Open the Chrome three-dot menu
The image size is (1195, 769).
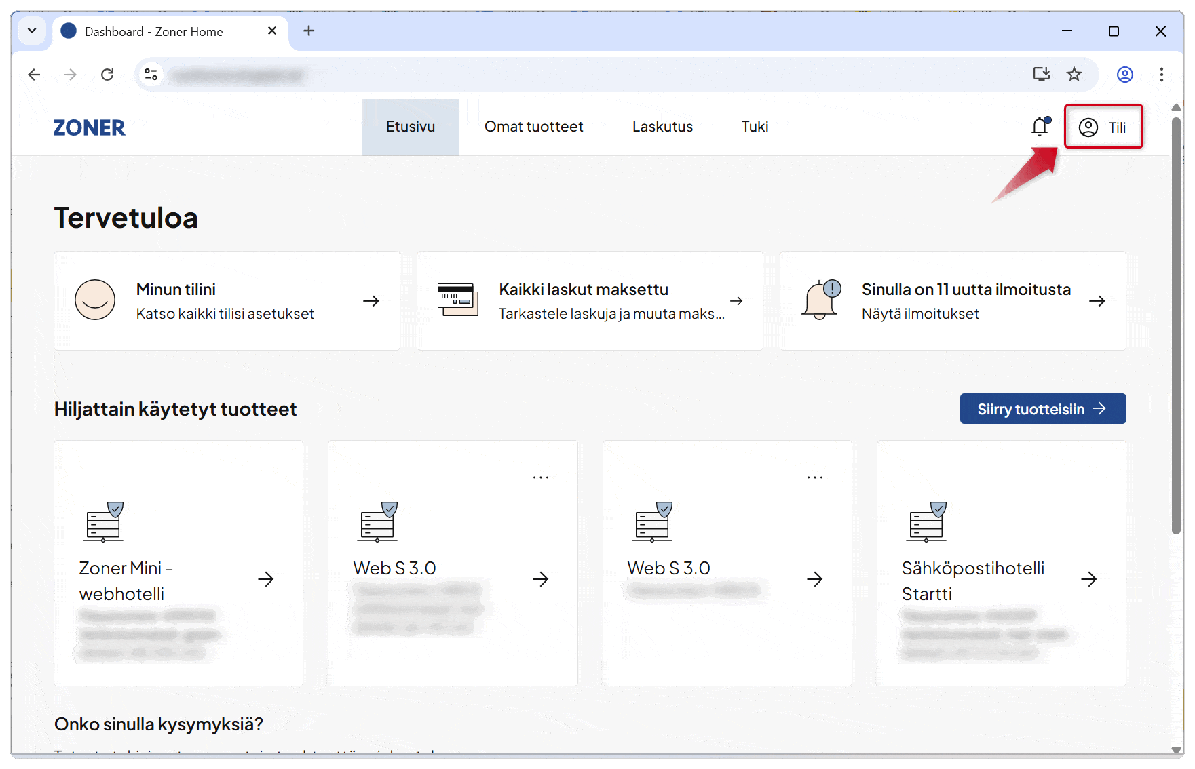point(1162,75)
